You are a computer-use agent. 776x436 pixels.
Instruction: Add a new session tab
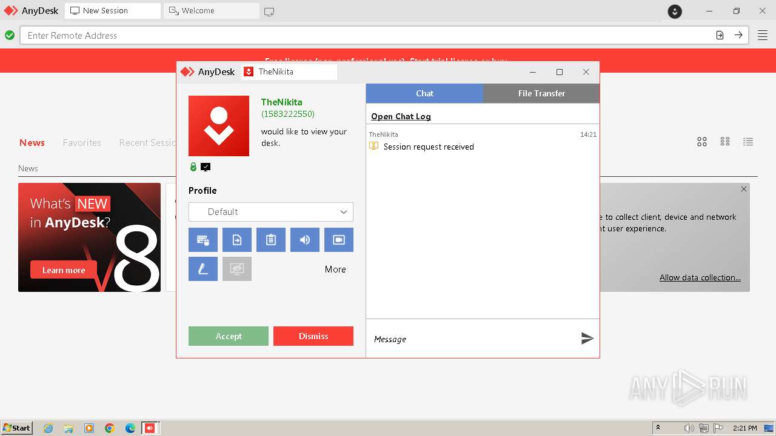269,12
